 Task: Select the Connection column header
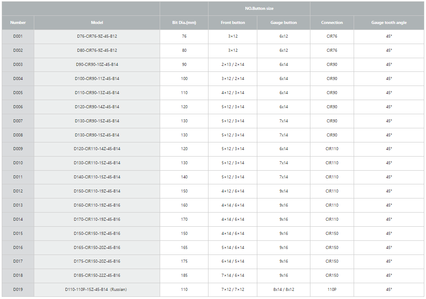332,23
